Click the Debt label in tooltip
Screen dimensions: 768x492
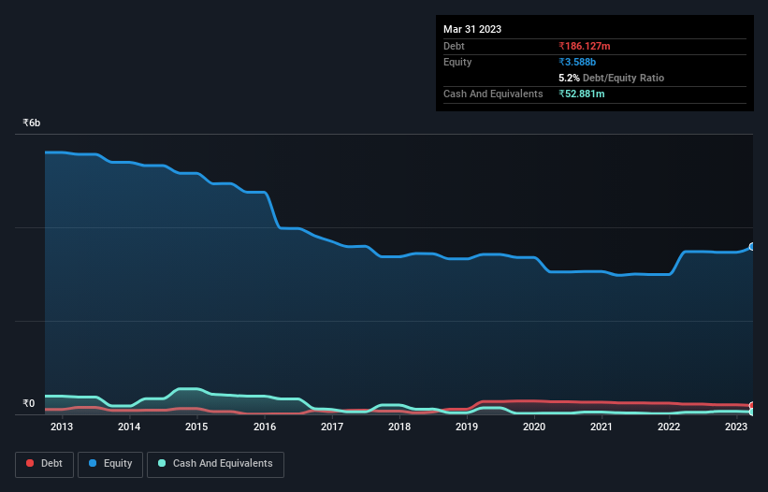click(x=454, y=46)
